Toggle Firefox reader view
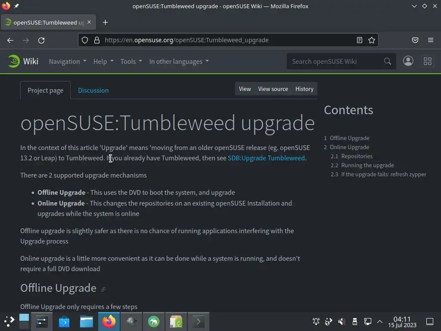The width and height of the screenshot is (441, 331). (x=360, y=40)
